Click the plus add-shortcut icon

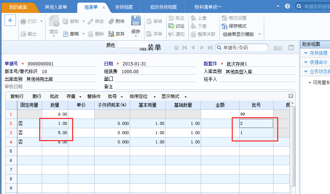pos(10,20)
